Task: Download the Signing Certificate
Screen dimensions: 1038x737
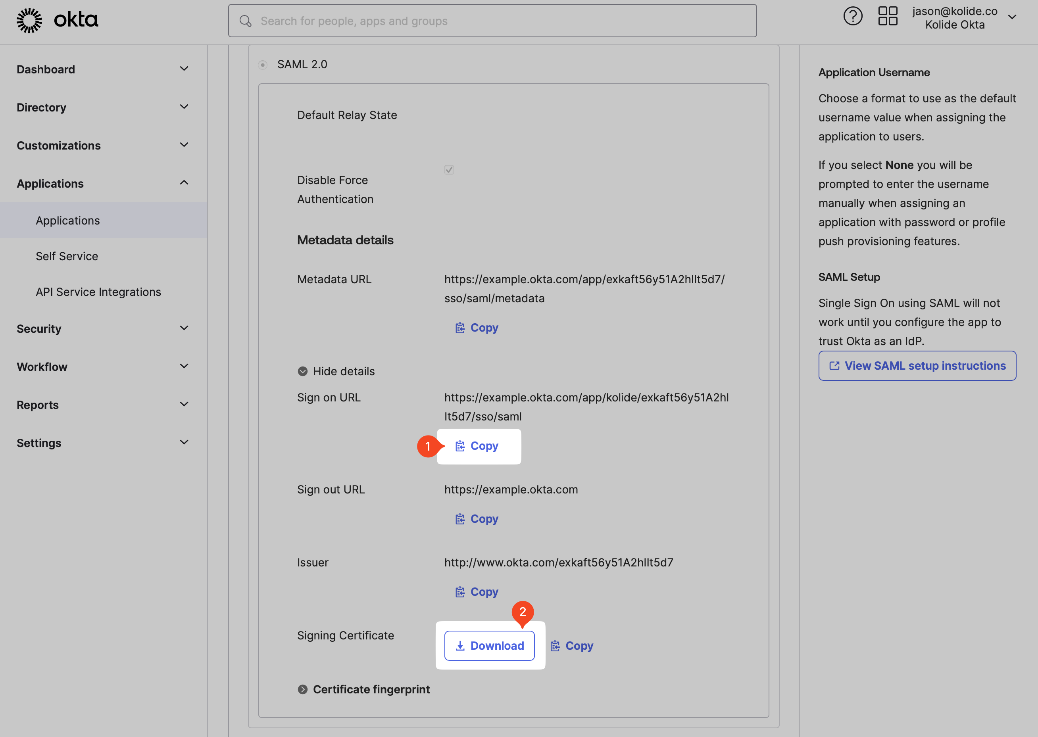Action: (x=489, y=646)
